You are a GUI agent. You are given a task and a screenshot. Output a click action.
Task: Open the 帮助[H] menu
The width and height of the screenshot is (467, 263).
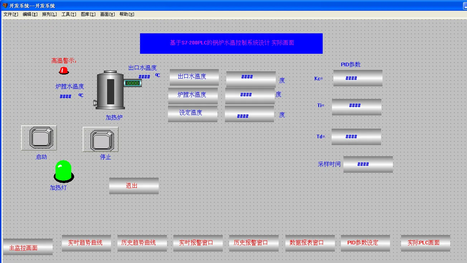[127, 14]
